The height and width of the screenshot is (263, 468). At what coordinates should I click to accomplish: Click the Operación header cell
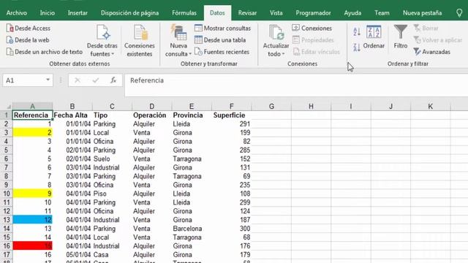pyautogui.click(x=151, y=115)
